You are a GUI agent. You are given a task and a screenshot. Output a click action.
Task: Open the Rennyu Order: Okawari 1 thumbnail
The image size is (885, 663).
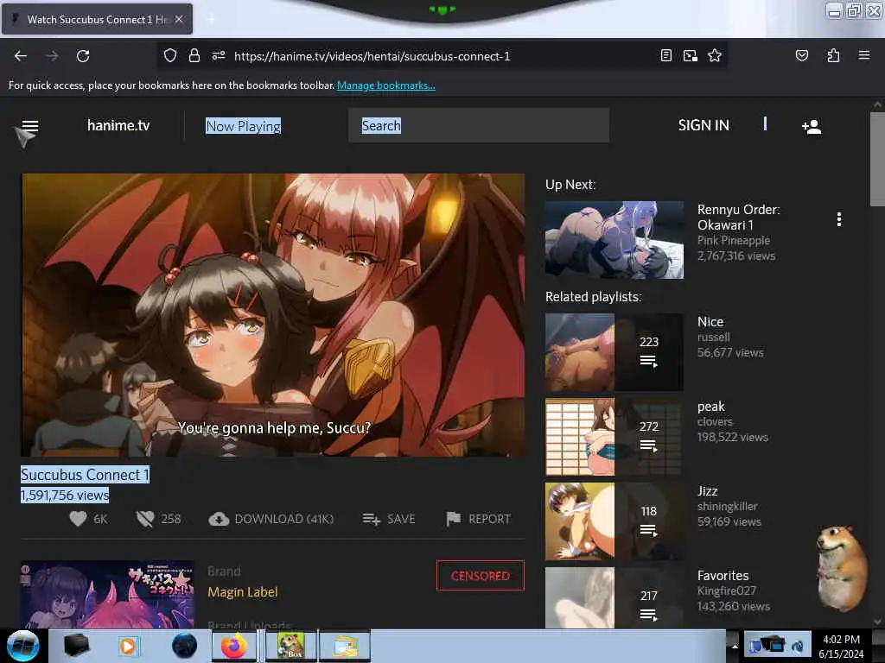pyautogui.click(x=614, y=240)
